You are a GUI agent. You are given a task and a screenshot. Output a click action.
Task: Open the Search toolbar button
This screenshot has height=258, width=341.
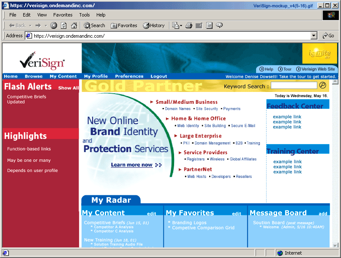[94, 25]
